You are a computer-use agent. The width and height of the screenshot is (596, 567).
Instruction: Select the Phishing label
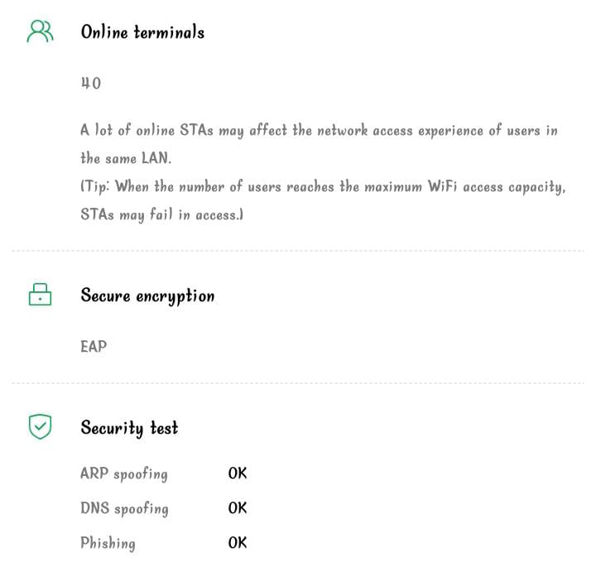point(108,543)
